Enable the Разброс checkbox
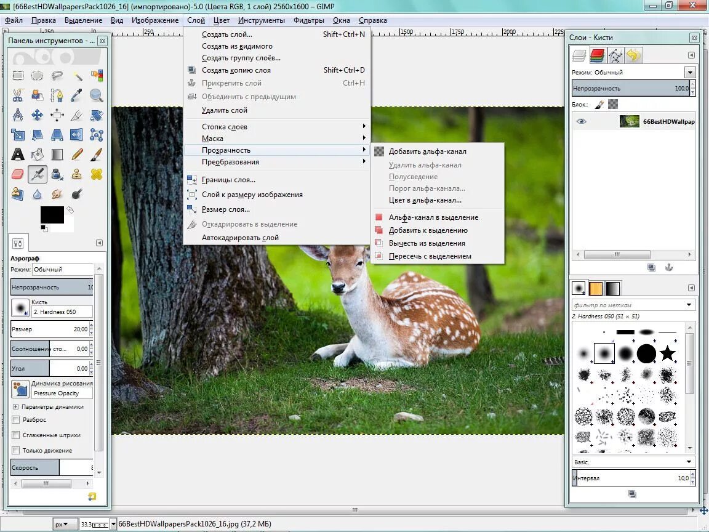Image resolution: width=709 pixels, height=532 pixels. coord(16,420)
